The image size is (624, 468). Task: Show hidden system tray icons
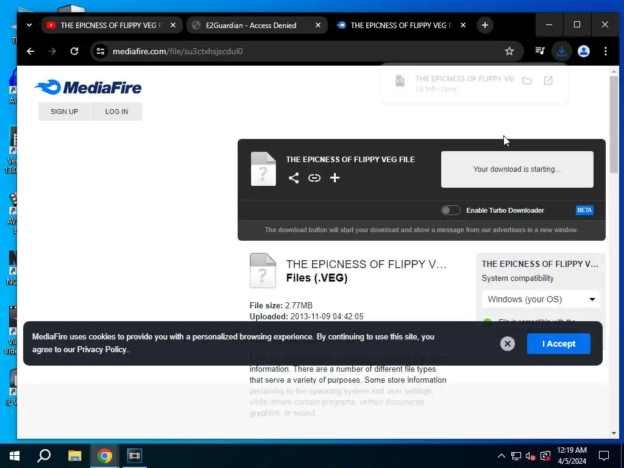(x=502, y=456)
